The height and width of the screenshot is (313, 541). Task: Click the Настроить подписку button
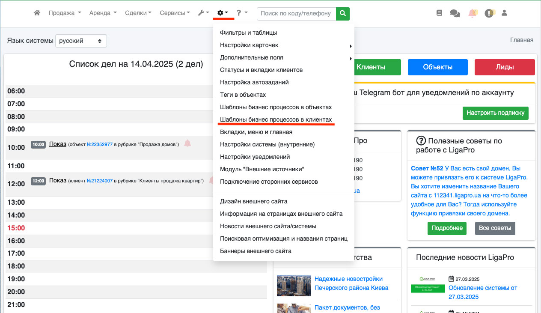coord(495,113)
